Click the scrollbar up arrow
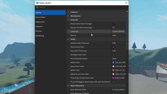 (x=127, y=11)
